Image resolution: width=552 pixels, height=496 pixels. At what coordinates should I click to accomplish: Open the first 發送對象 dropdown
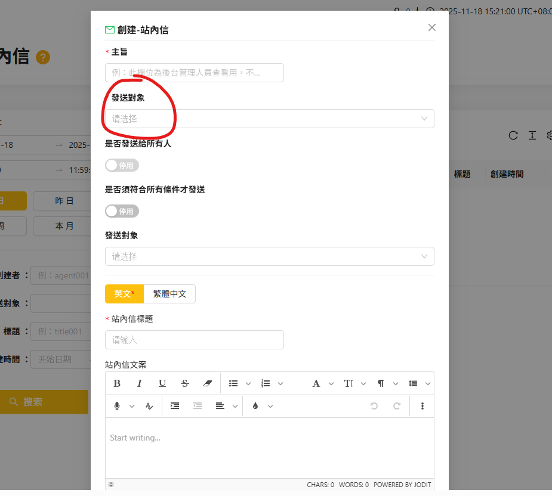(269, 119)
